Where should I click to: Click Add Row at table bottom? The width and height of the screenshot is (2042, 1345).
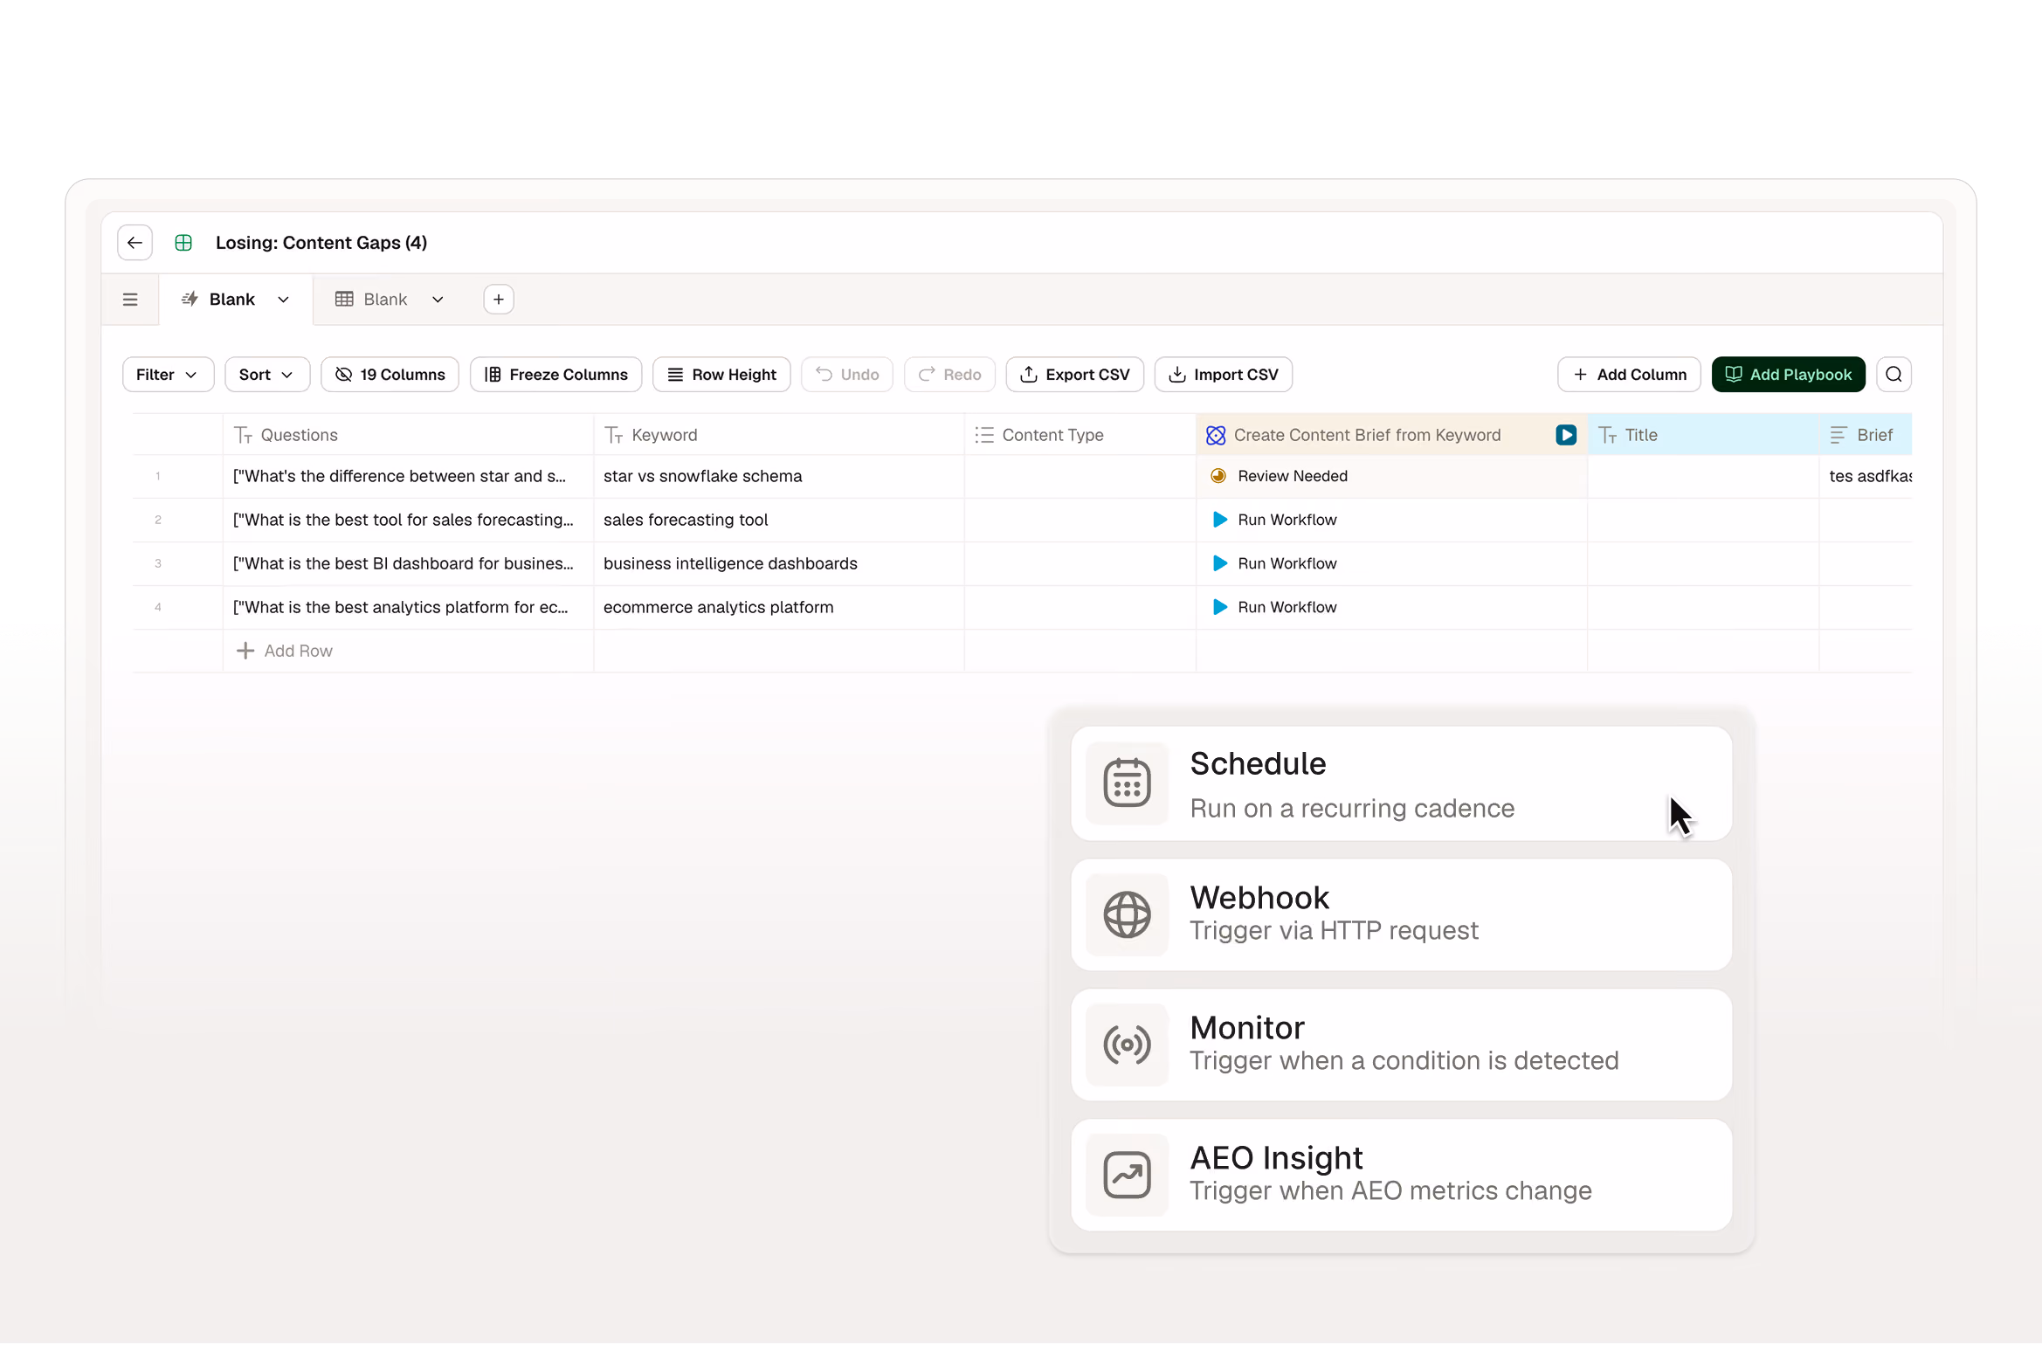click(285, 652)
